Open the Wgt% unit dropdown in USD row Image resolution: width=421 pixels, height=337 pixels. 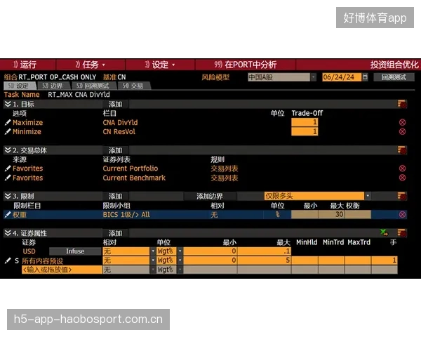[180, 251]
